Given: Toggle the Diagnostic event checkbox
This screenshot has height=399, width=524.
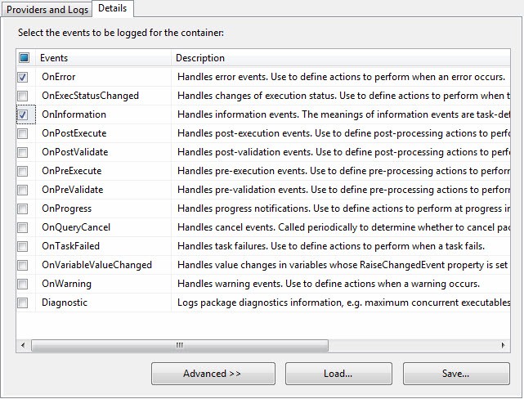Looking at the screenshot, I should click(23, 303).
